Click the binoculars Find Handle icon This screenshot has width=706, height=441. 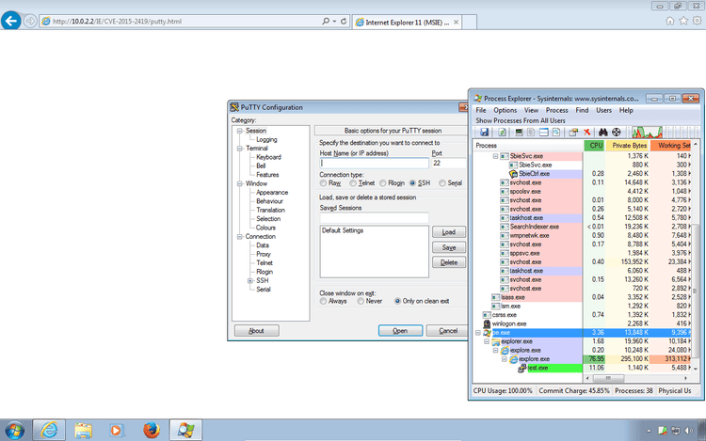pyautogui.click(x=603, y=133)
